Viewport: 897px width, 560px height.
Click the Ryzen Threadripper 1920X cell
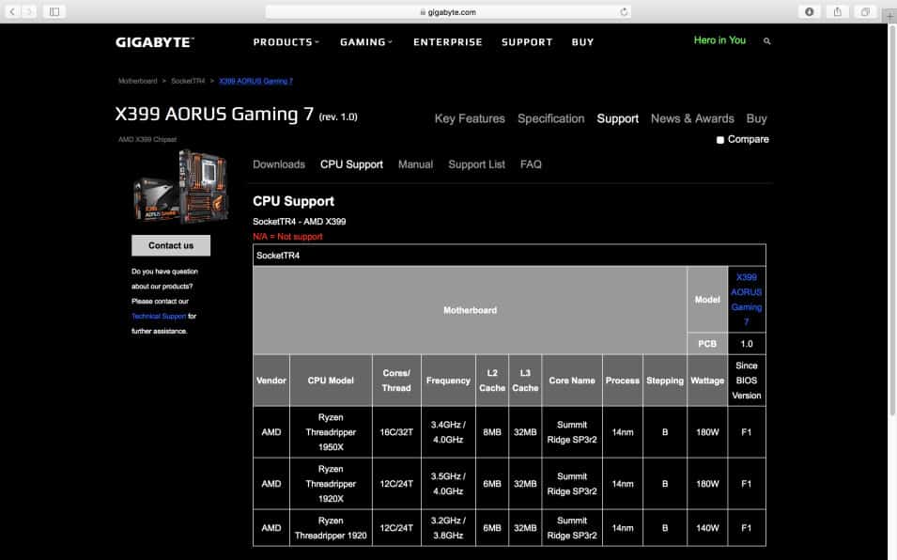(x=331, y=484)
